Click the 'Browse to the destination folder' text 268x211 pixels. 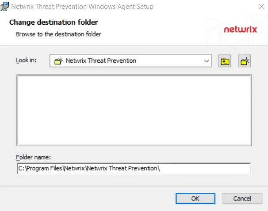[58, 34]
